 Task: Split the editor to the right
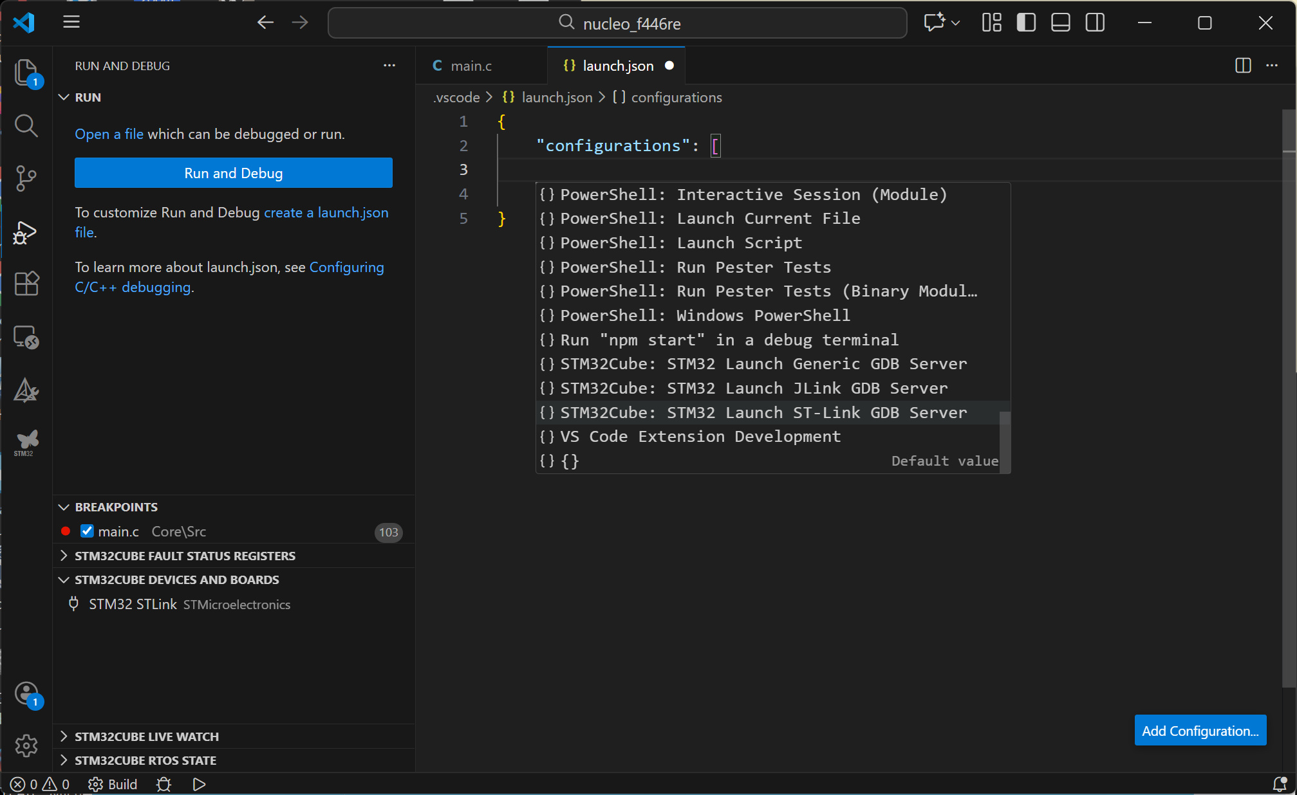[x=1243, y=66]
